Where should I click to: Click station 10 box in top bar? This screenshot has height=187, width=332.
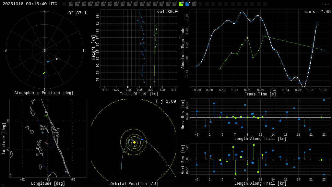(x=129, y=4)
